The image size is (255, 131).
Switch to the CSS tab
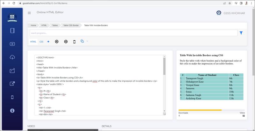[x=41, y=42]
